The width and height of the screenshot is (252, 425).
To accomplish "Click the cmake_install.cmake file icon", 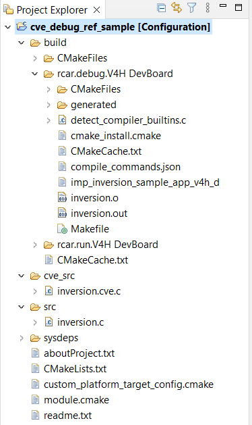I will 62,136.
